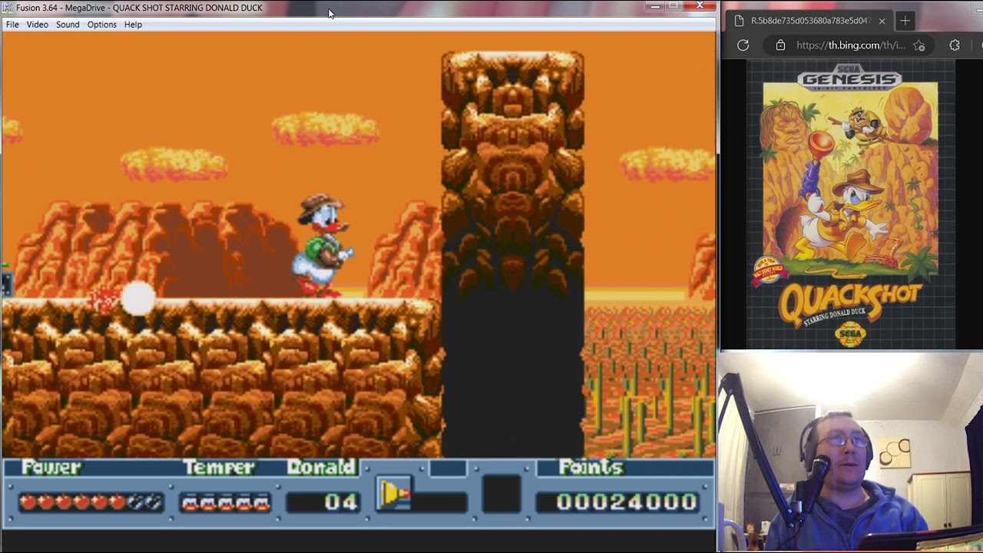Open the Video menu in Fusion
The height and width of the screenshot is (553, 983).
point(37,25)
